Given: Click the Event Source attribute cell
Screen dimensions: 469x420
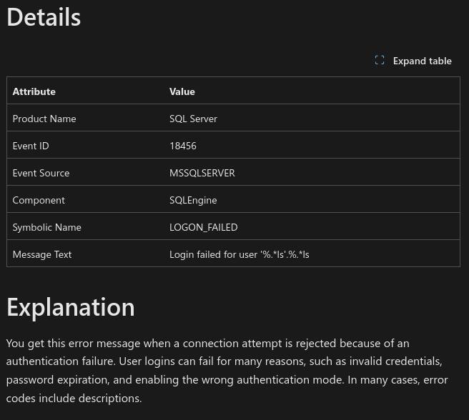Looking at the screenshot, I should pyautogui.click(x=41, y=173).
